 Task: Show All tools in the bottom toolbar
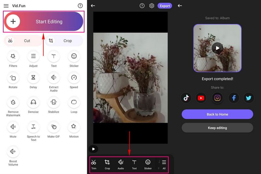pos(164,165)
